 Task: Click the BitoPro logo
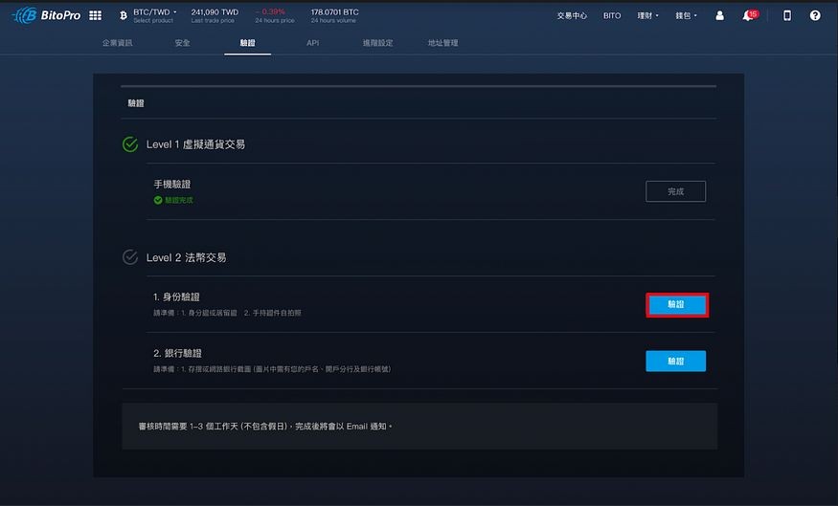46,15
